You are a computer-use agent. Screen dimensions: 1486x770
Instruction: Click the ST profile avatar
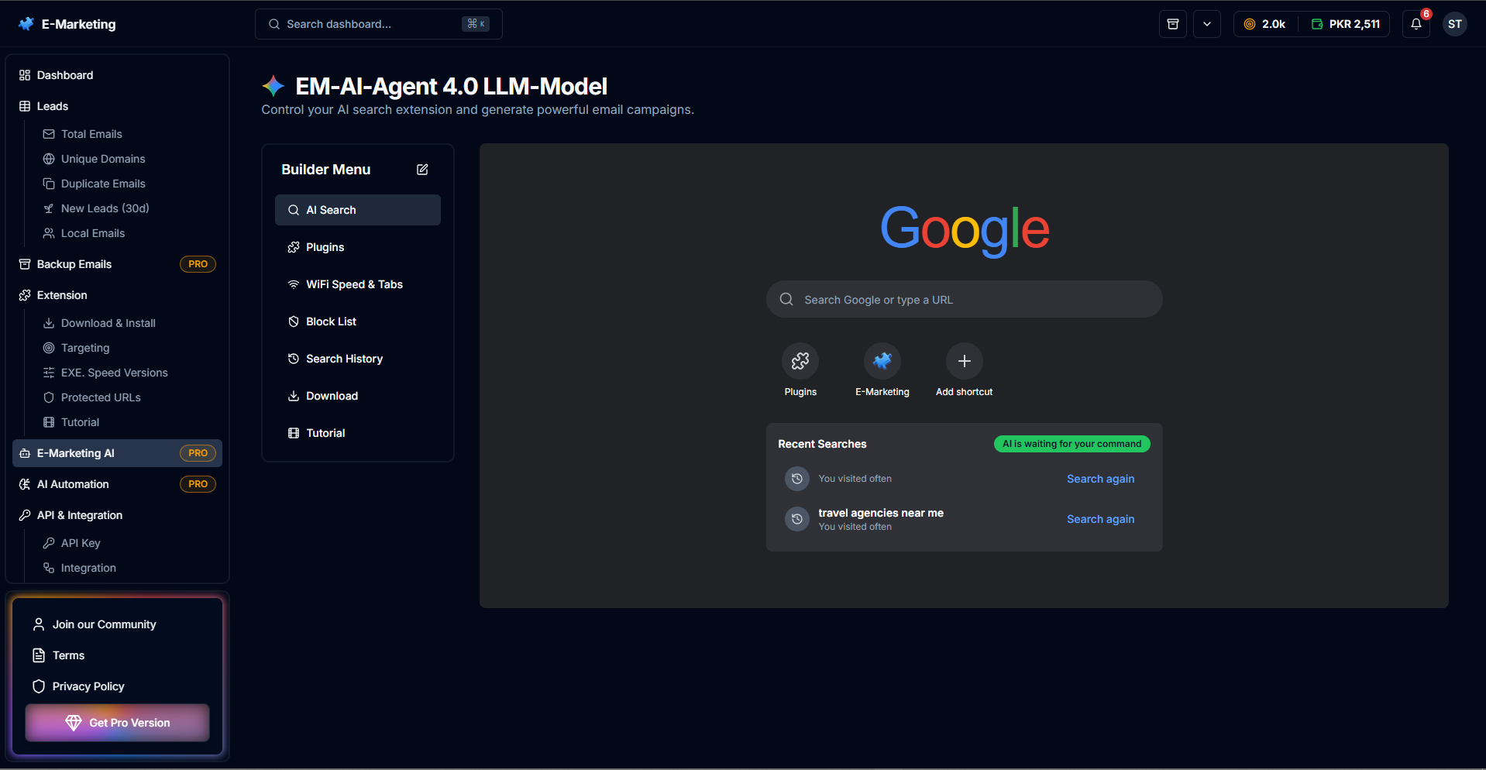click(1454, 24)
